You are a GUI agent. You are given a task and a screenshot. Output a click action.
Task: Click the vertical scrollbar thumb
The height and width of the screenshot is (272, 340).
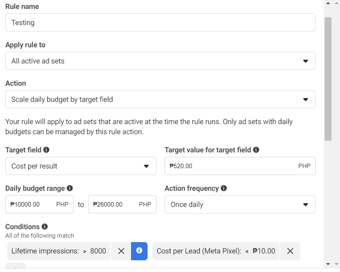[x=328, y=79]
